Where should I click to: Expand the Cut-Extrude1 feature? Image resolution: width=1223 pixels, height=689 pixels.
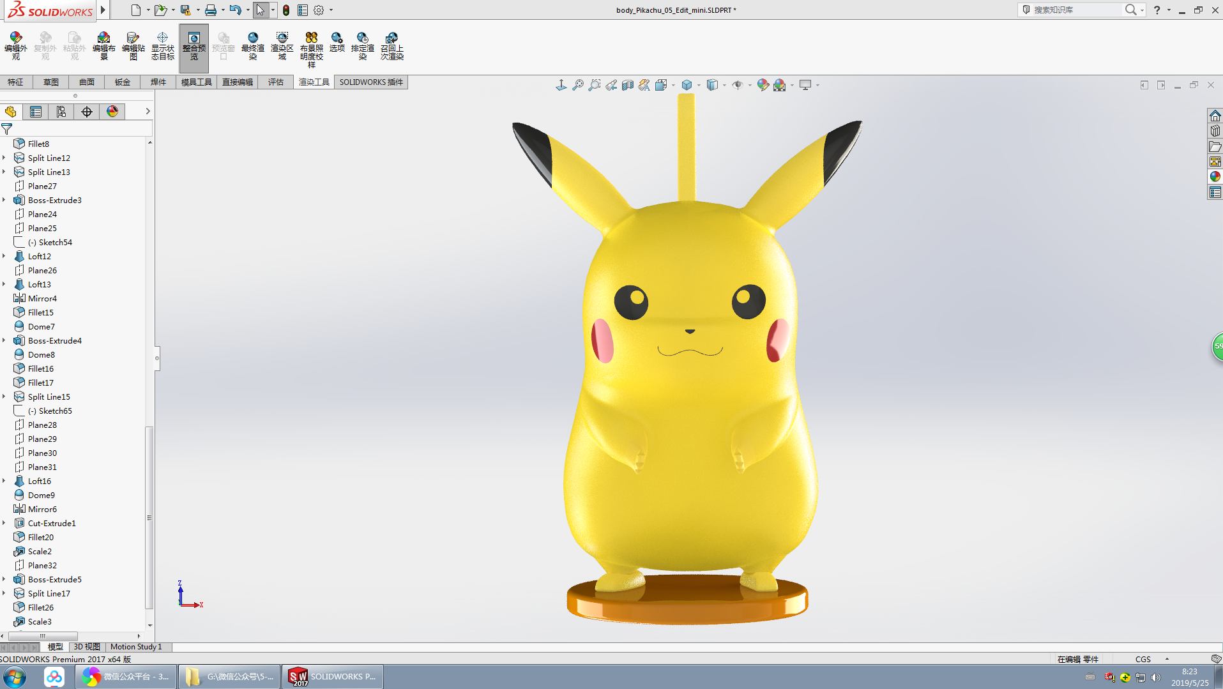pyautogui.click(x=4, y=523)
